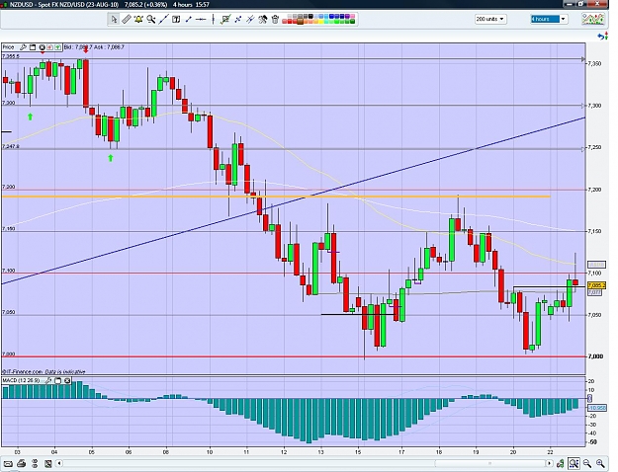
Task: Click the zoom out magnifier at bottom right
Action: tap(587, 463)
